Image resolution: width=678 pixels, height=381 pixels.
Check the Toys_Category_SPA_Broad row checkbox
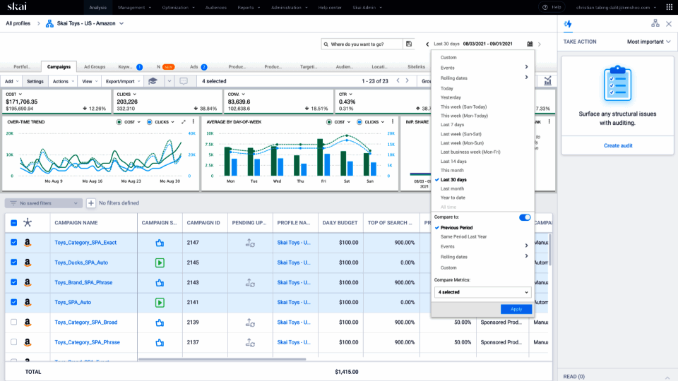14,322
